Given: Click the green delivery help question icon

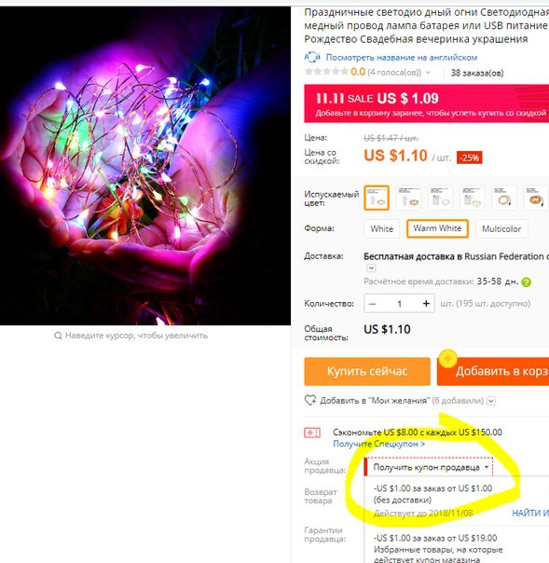Looking at the screenshot, I should click(526, 282).
